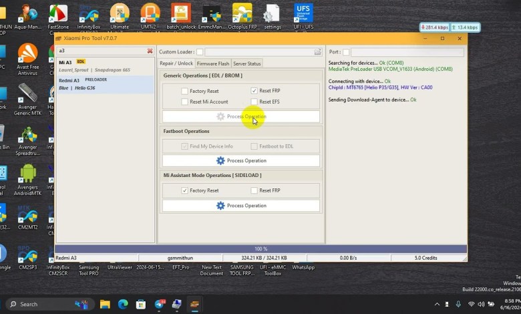Uncheck Reset FRP in Generic Operations

[254, 91]
